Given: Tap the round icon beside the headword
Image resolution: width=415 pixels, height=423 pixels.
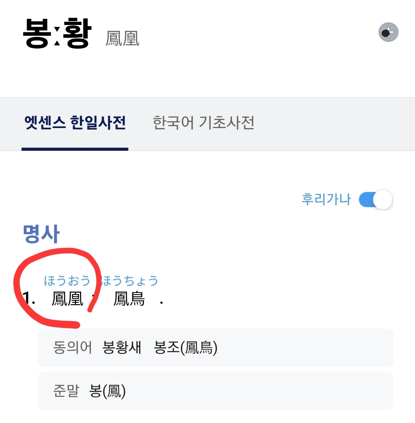Looking at the screenshot, I should pyautogui.click(x=388, y=33).
